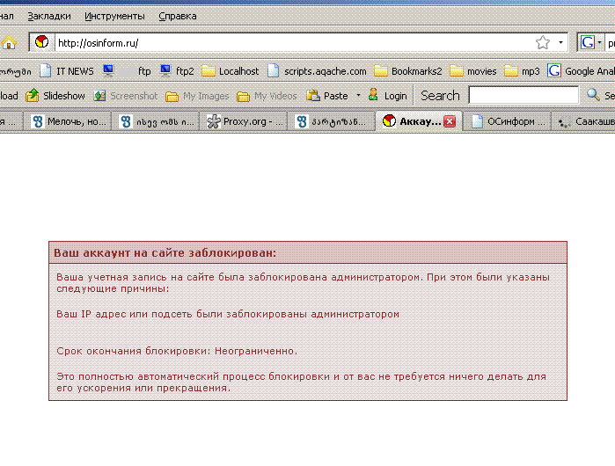The width and height of the screenshot is (615, 466).
Task: Switch to the Саакашв... tab
Action: 584,121
